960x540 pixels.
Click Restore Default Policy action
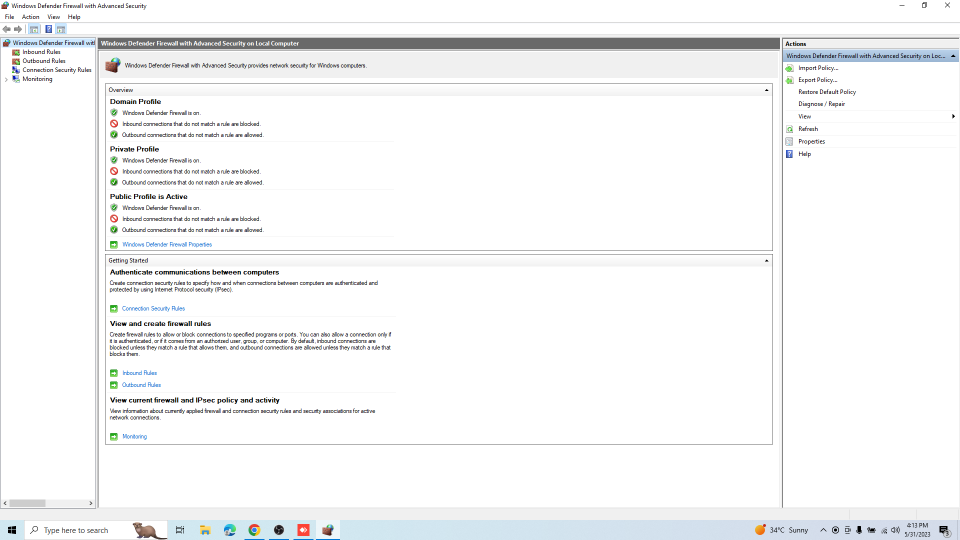coord(827,92)
